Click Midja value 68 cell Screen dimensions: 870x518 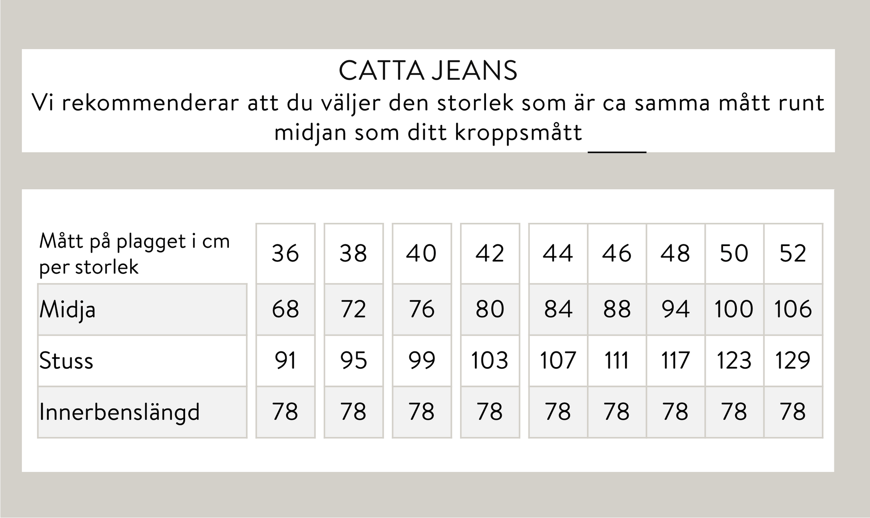(x=285, y=309)
